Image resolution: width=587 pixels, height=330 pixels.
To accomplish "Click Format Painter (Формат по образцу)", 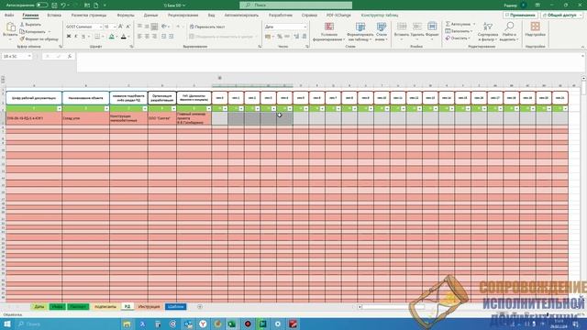I will coord(39,38).
